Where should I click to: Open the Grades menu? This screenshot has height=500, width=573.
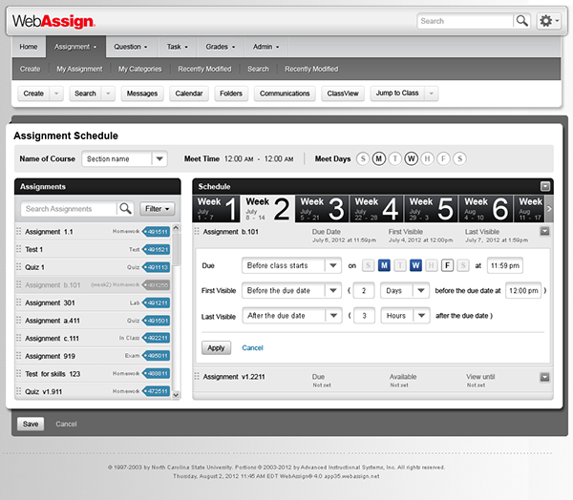click(x=221, y=46)
